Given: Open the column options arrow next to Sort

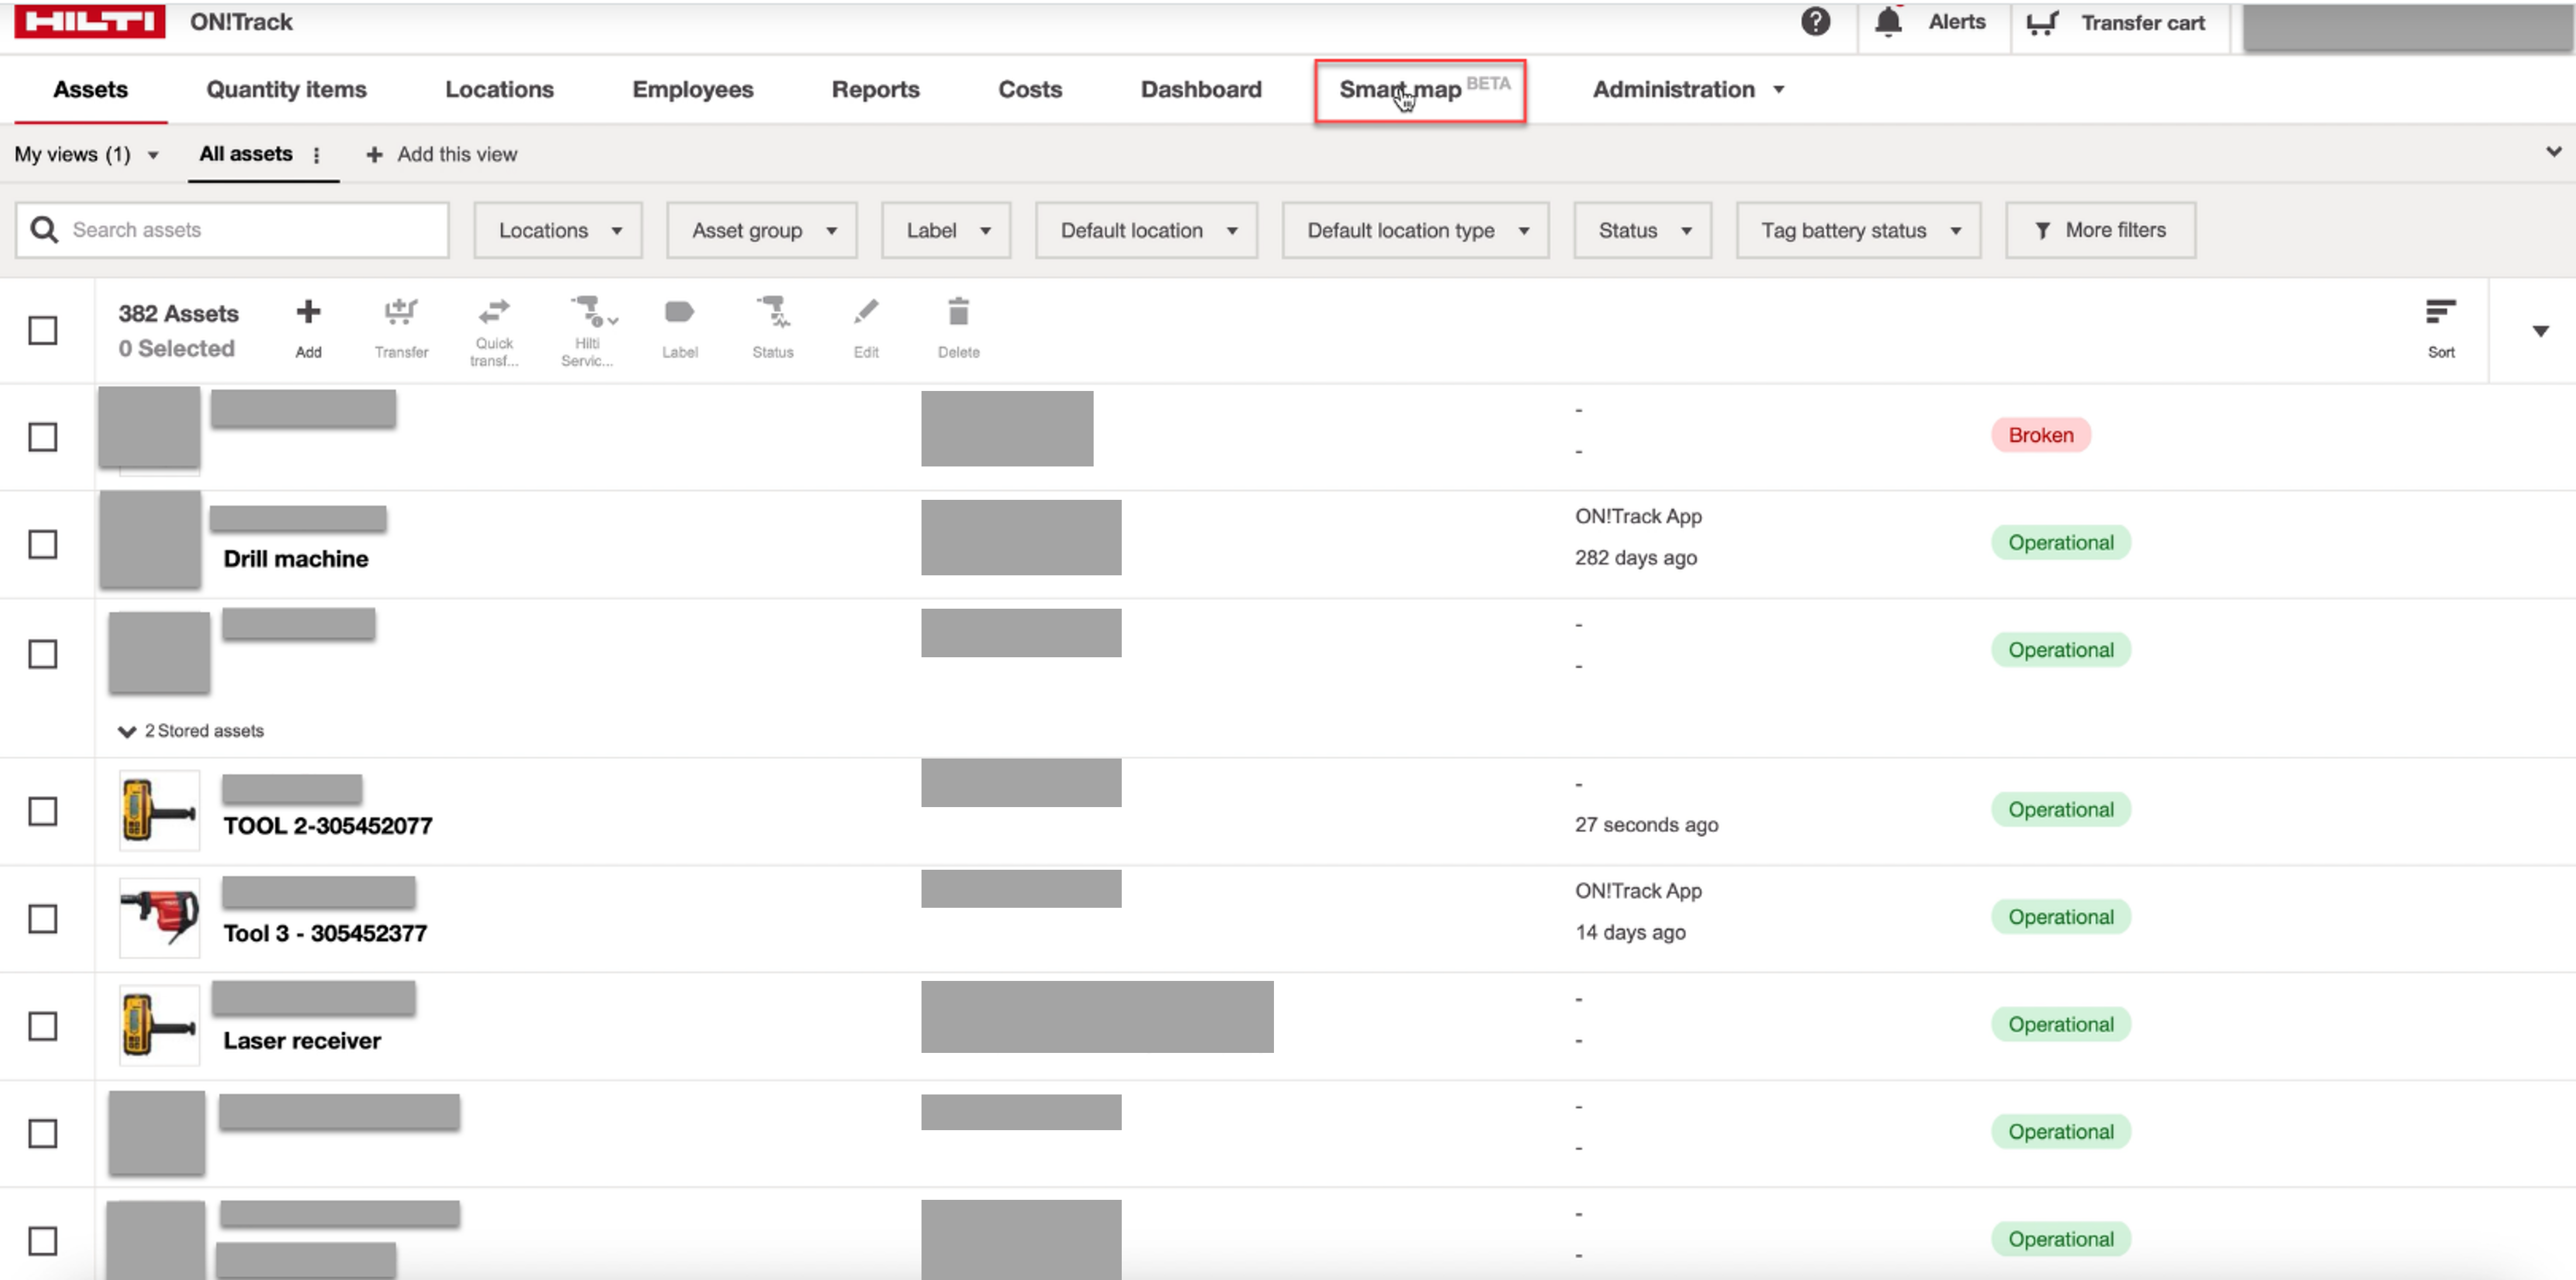Looking at the screenshot, I should 2540,331.
